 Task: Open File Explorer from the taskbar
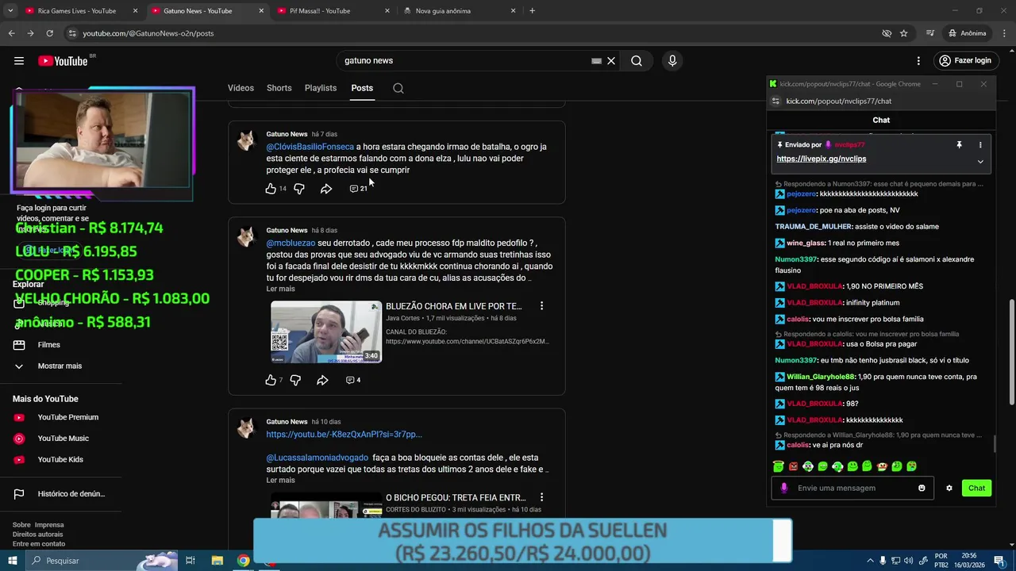(x=217, y=561)
